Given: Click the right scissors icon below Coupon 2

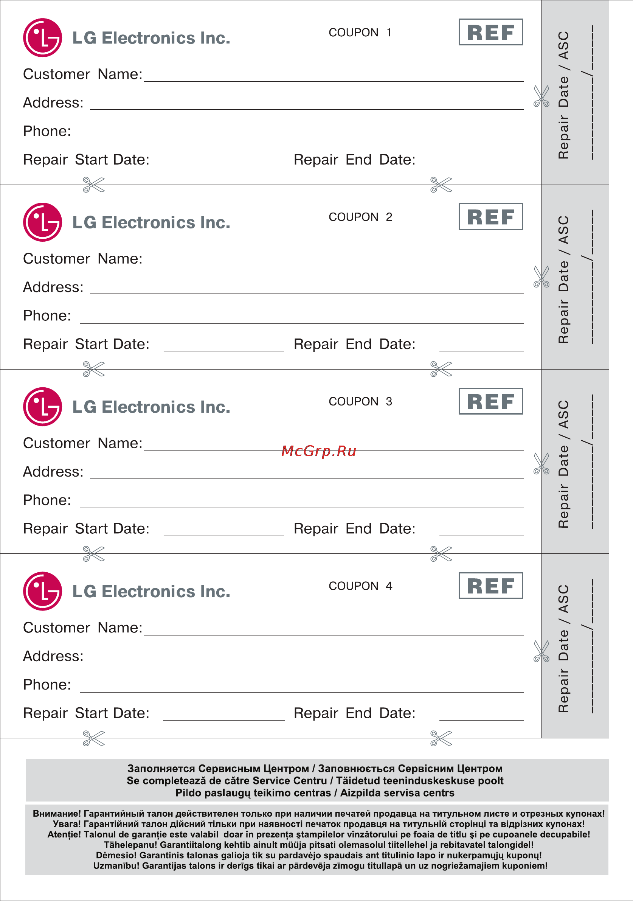Looking at the screenshot, I should pyautogui.click(x=441, y=369).
